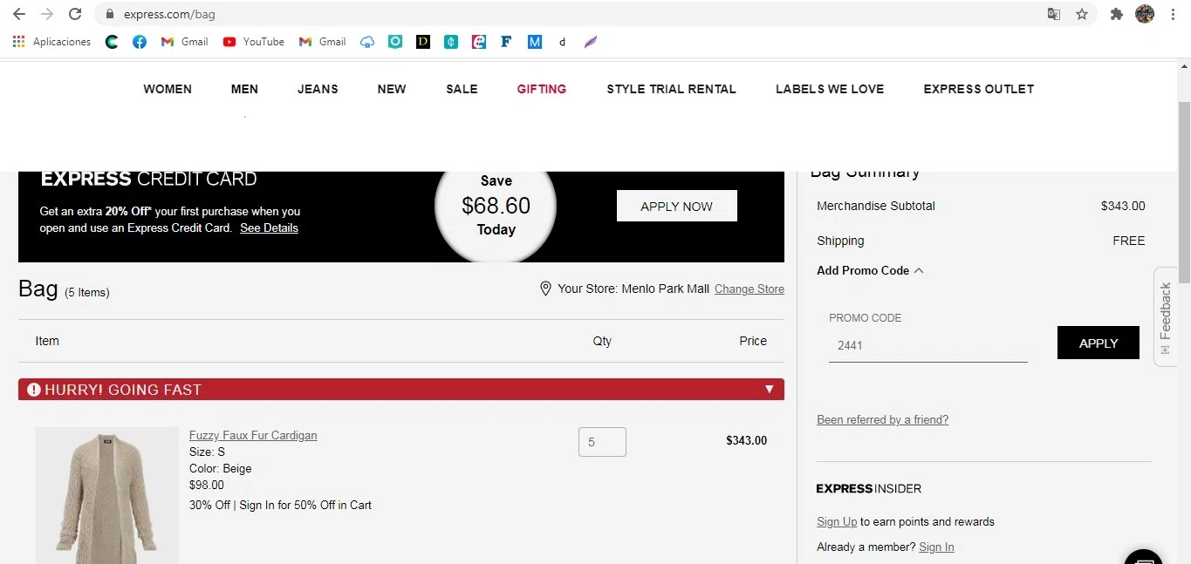This screenshot has height=564, width=1191.
Task: Open the NEW menu
Action: (392, 89)
